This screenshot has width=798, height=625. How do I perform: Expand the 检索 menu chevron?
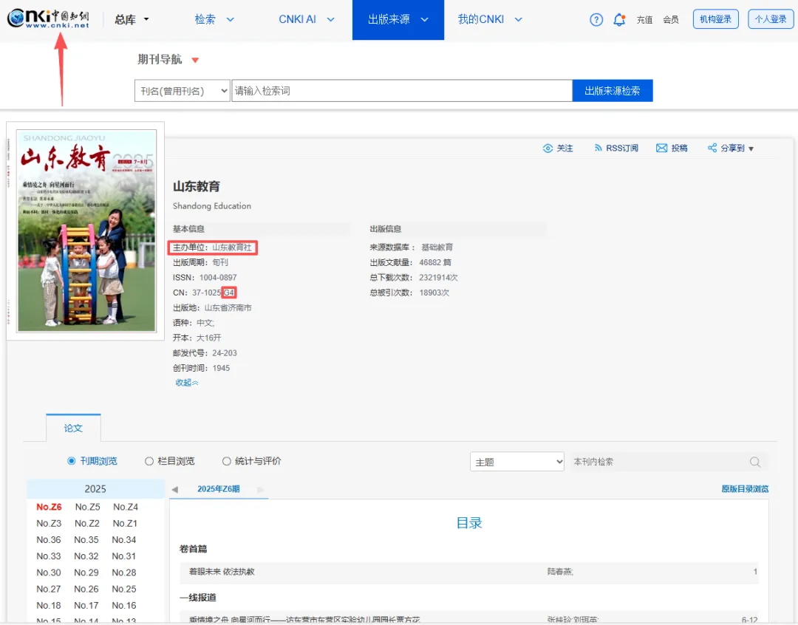tap(230, 19)
